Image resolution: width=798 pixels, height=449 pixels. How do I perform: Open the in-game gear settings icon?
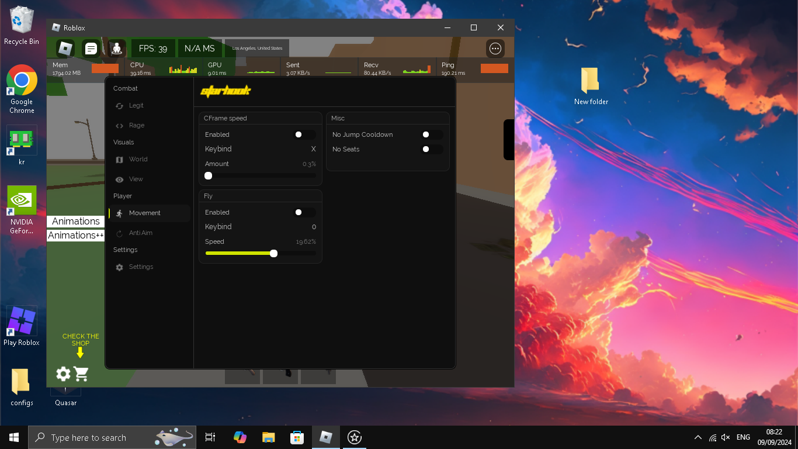[x=63, y=374]
